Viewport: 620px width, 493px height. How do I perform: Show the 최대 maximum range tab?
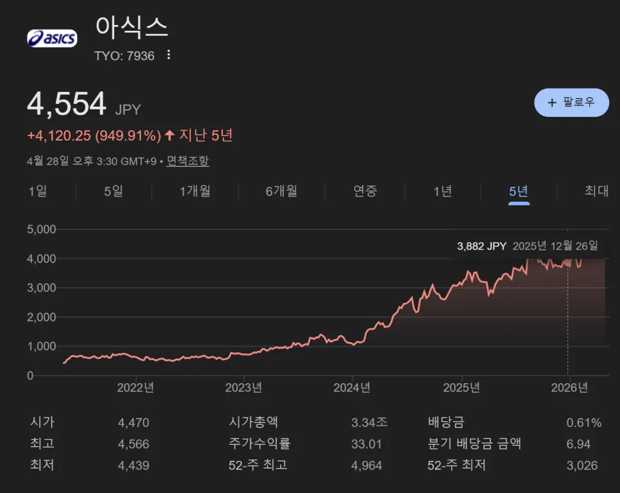[597, 191]
